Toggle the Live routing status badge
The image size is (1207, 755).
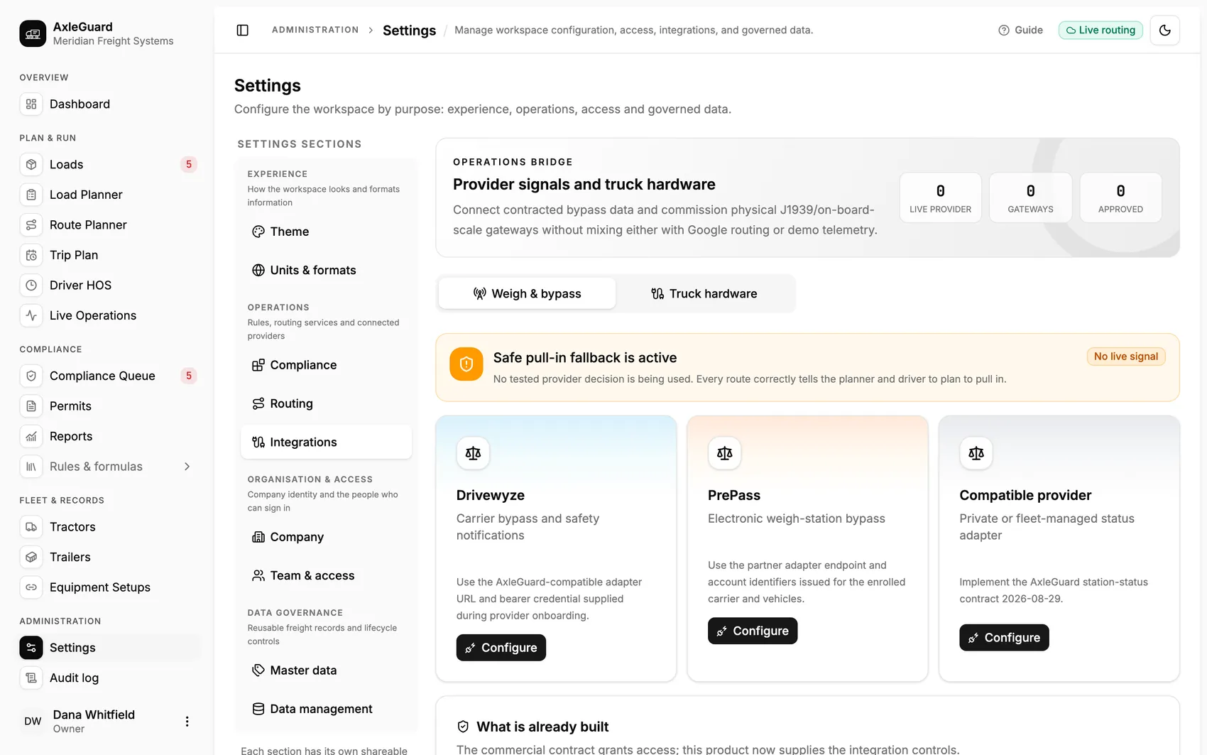point(1100,30)
